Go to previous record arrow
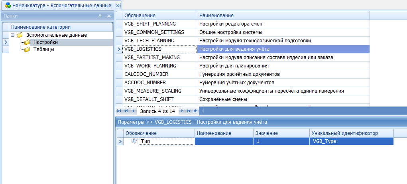Screen dimensions: 407x184 tap(134, 111)
